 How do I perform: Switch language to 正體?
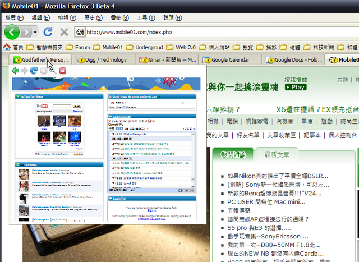click(343, 80)
